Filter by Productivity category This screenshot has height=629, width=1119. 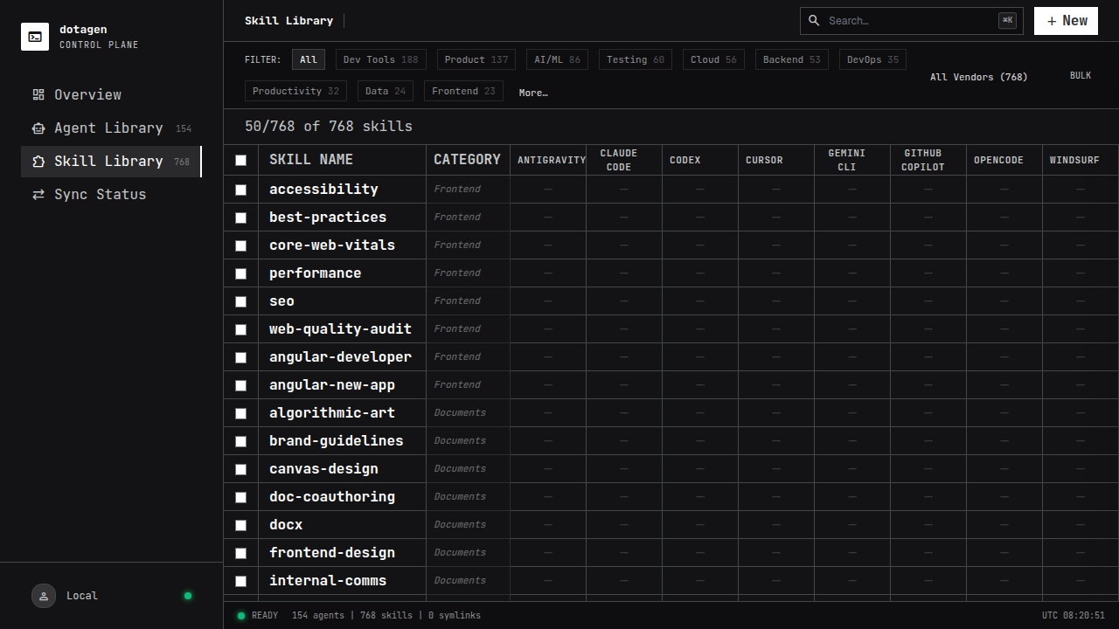coord(296,91)
